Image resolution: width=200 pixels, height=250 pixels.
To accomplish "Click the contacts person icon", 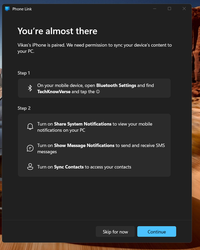I will [x=30, y=167].
